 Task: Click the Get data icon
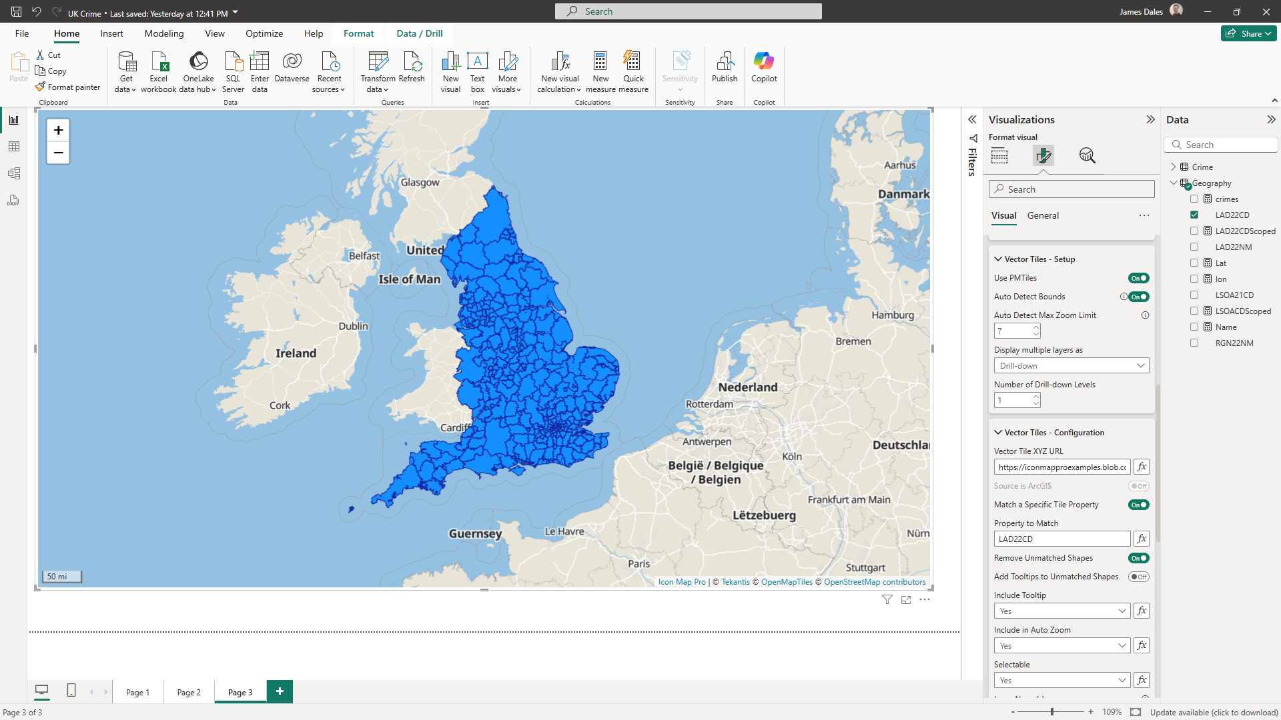[126, 62]
